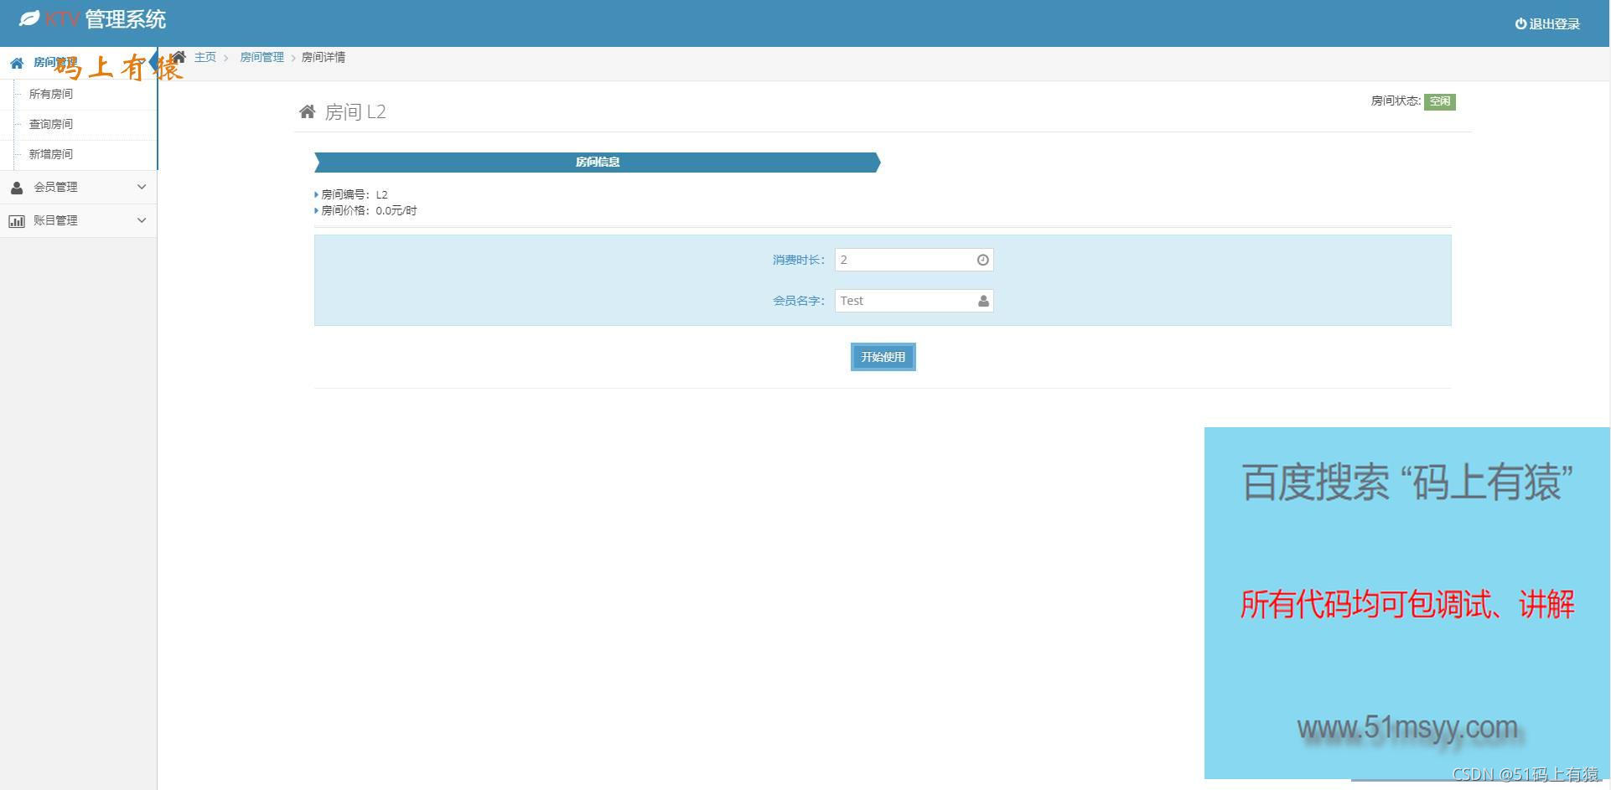Click the leaf logo icon in header
Viewport: 1611px width, 790px height.
coord(29,18)
